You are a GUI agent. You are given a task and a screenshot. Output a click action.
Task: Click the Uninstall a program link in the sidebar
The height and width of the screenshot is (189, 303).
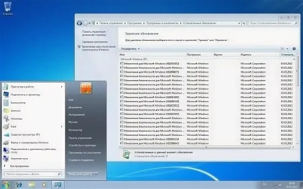coord(95,42)
